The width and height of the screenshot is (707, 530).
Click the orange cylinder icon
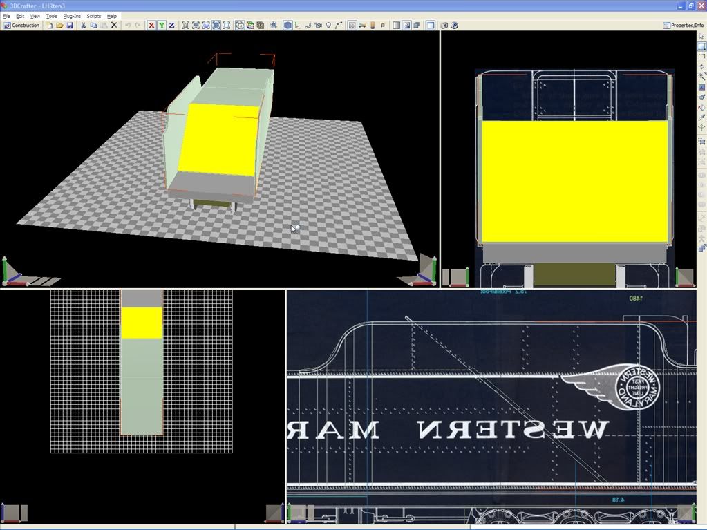373,26
